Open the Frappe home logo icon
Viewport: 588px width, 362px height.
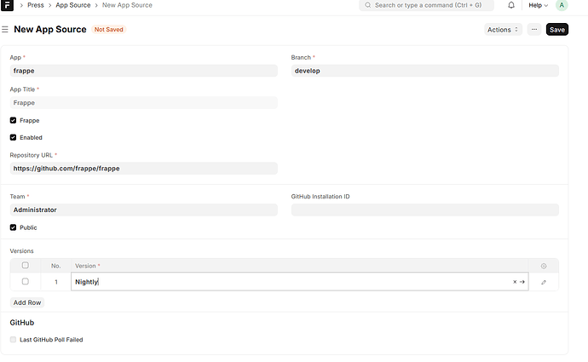click(x=7, y=5)
